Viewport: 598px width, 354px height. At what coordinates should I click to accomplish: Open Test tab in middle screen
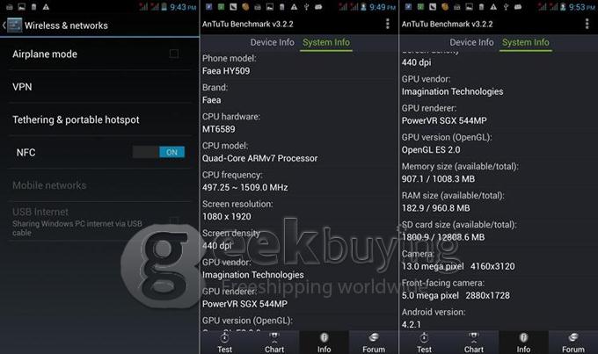(224, 343)
